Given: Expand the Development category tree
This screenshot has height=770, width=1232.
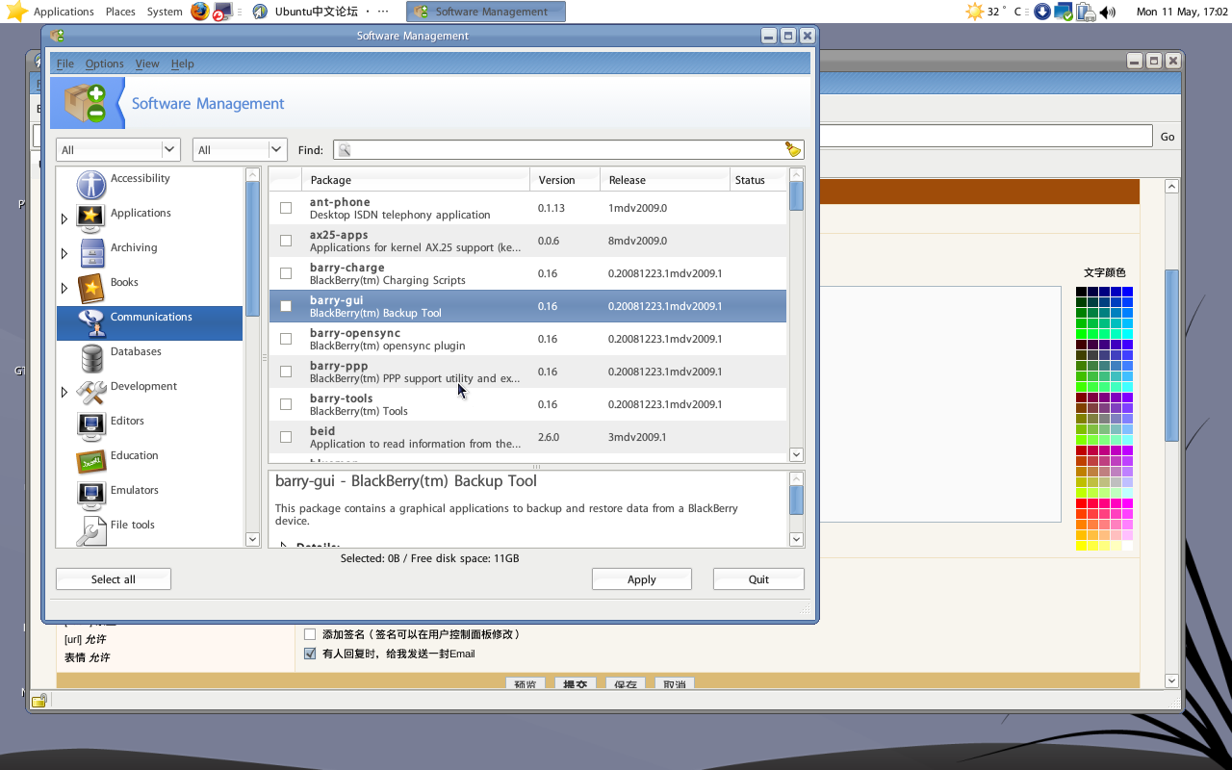Looking at the screenshot, I should (x=64, y=393).
